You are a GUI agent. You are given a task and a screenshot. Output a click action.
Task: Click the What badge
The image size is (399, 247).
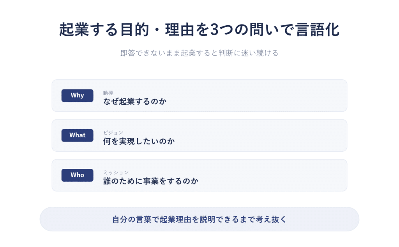point(78,135)
